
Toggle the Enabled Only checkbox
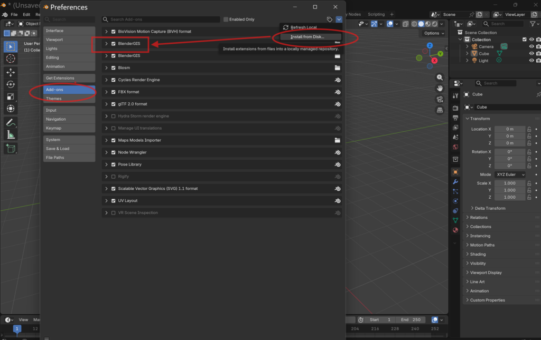226,20
